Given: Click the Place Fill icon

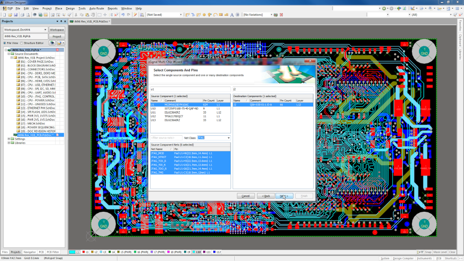Looking at the screenshot, I should 221,14.
